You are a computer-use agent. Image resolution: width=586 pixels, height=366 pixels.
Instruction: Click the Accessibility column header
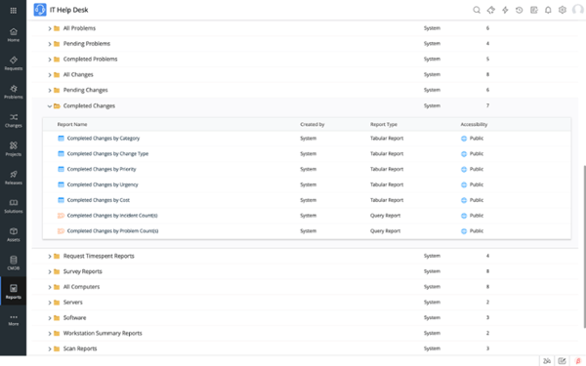pos(474,124)
